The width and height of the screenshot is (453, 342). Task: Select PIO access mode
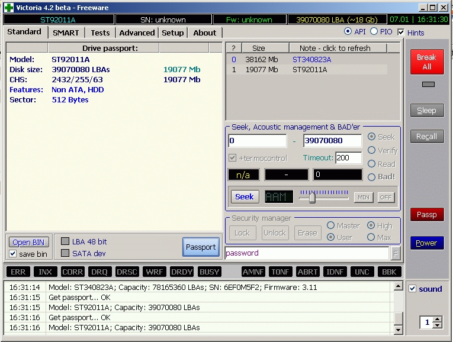pyautogui.click(x=374, y=31)
